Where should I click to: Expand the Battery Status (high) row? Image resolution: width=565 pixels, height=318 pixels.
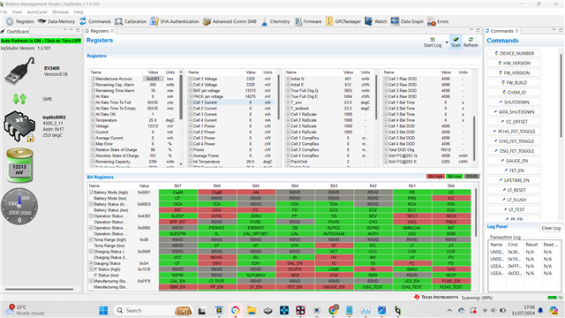click(91, 204)
